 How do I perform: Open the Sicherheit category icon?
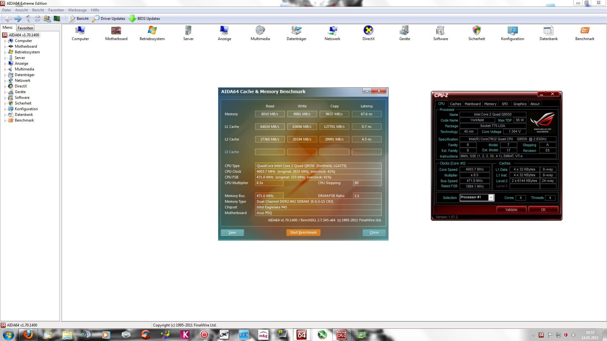[x=476, y=33]
